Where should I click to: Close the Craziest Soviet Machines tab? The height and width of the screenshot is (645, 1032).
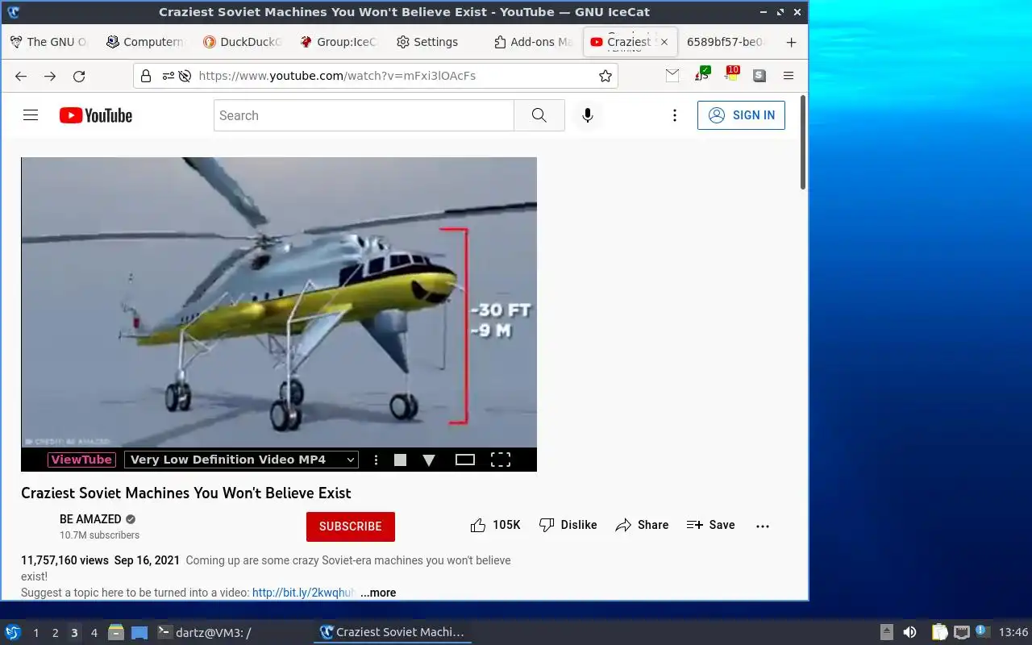click(664, 42)
